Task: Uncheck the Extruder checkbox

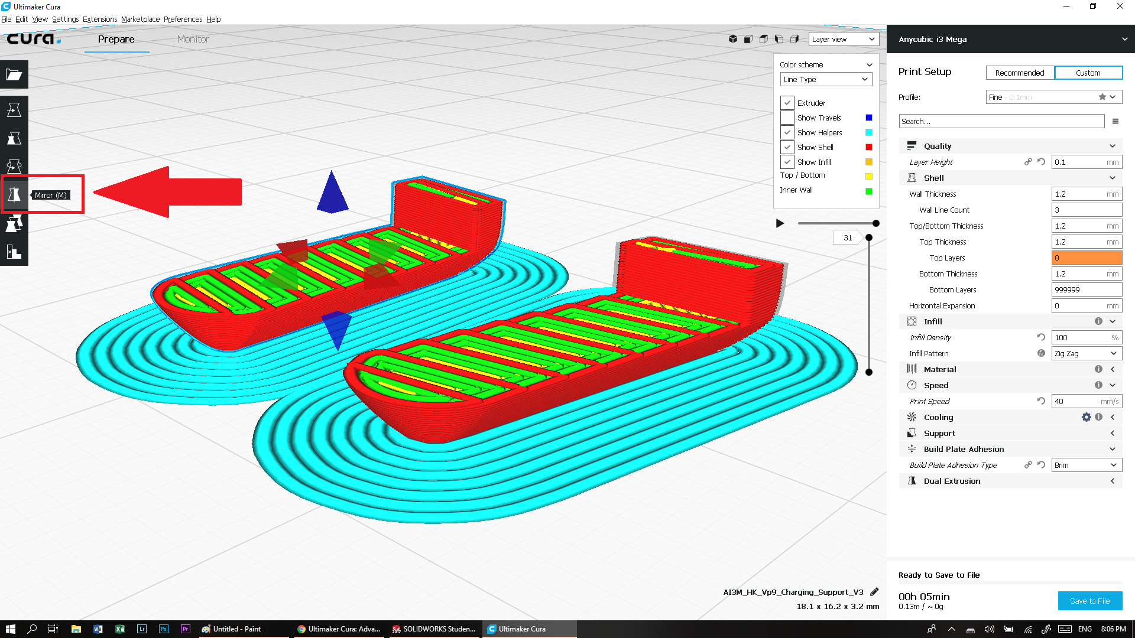Action: (x=787, y=103)
